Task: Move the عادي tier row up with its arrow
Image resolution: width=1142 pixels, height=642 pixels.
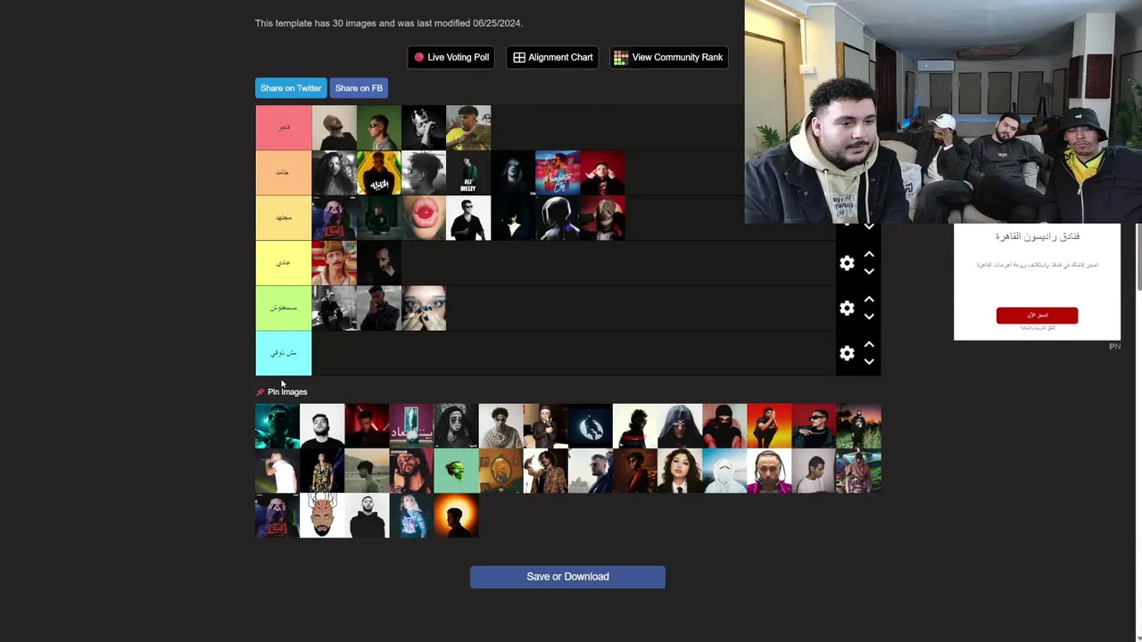Action: click(x=869, y=255)
